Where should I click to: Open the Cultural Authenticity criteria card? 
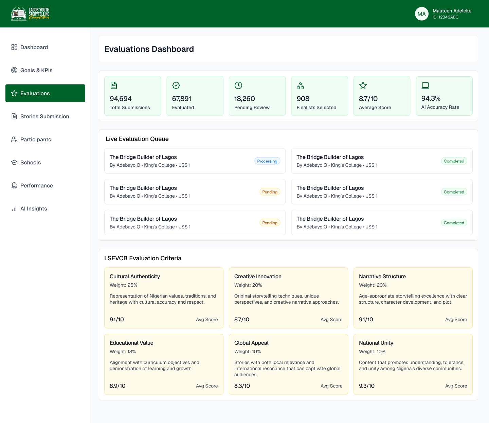click(164, 298)
